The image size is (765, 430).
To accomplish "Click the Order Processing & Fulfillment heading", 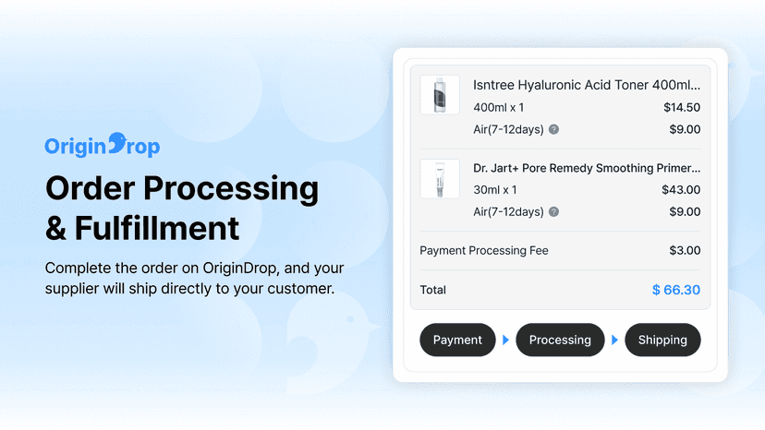I will click(x=182, y=209).
